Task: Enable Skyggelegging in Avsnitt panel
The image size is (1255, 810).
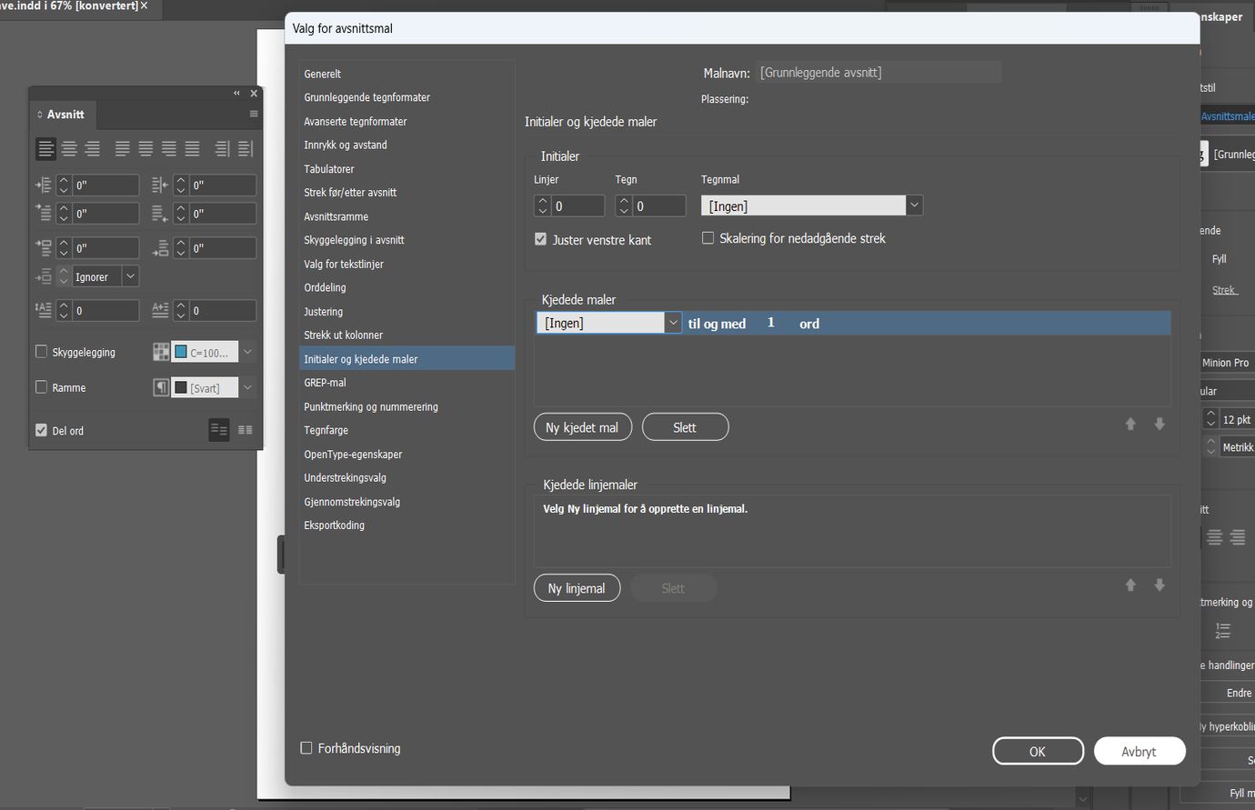Action: point(41,352)
